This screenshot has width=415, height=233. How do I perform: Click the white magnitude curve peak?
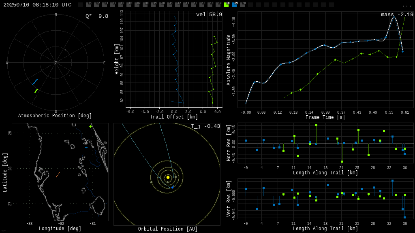click(x=394, y=17)
